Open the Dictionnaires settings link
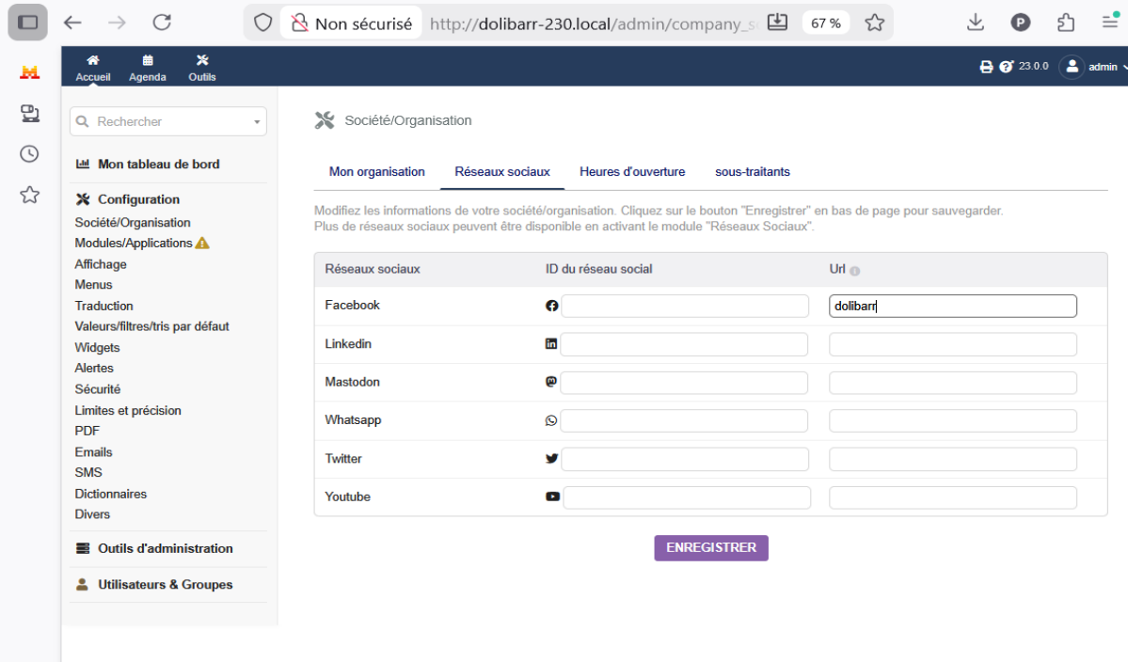This screenshot has width=1128, height=662. point(111,494)
